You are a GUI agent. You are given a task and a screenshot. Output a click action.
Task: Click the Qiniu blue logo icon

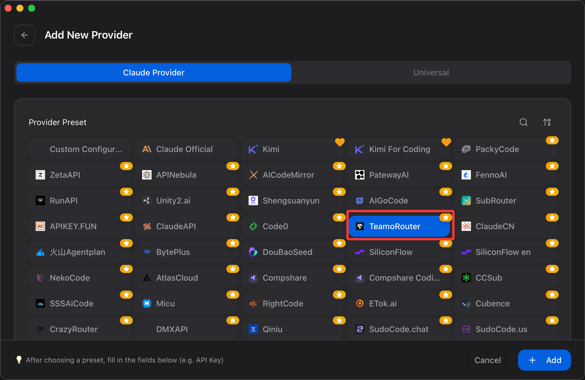click(253, 329)
